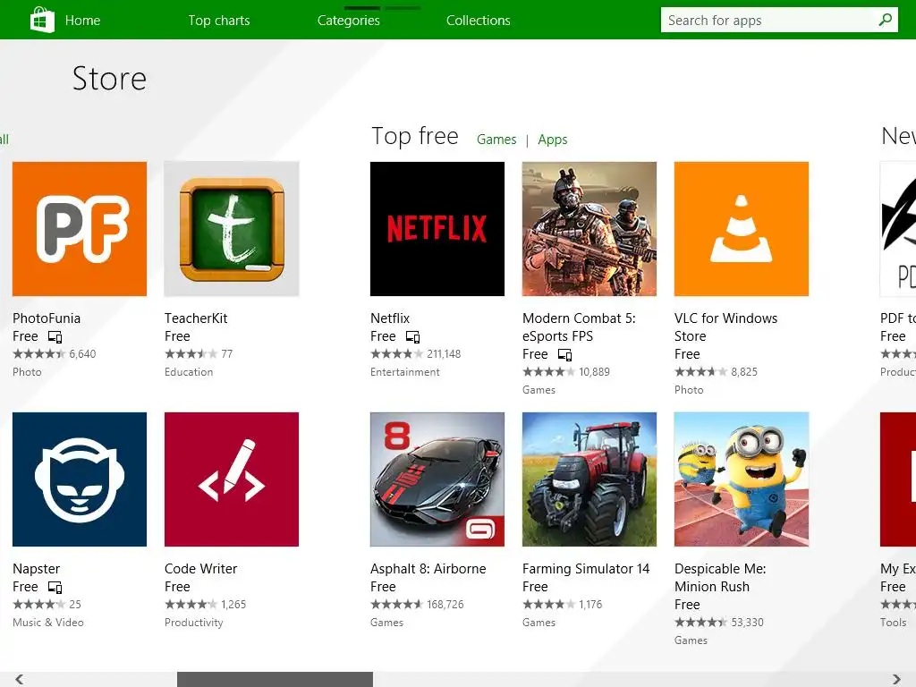Click the PhotoFunia app name
This screenshot has height=687, width=916.
click(47, 318)
